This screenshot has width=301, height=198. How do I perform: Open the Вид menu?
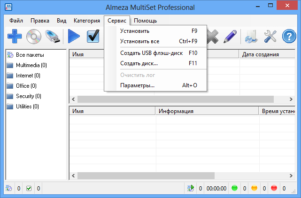(62, 21)
